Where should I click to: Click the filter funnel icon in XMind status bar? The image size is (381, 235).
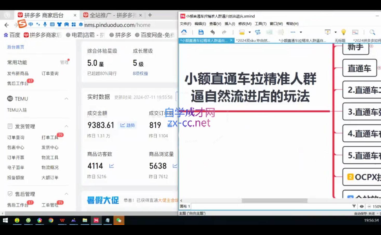click(354, 206)
